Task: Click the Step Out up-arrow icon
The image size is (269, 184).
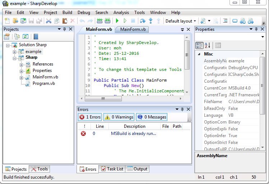Action: [158, 21]
